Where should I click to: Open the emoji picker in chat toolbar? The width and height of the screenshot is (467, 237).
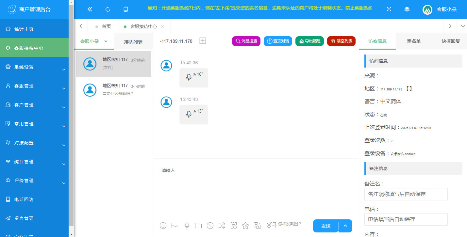pyautogui.click(x=163, y=226)
